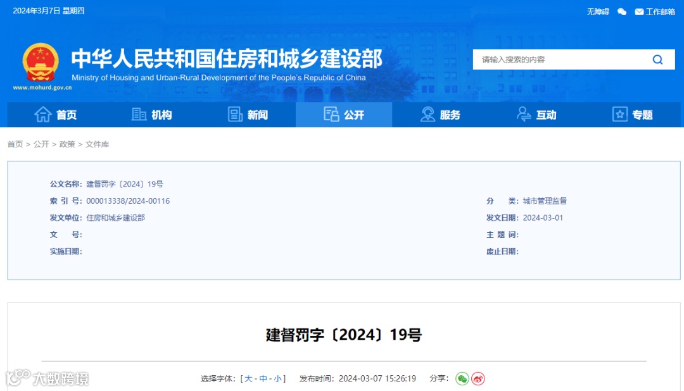Click the 互动 interaction icon
The image size is (684, 391).
pyautogui.click(x=524, y=115)
